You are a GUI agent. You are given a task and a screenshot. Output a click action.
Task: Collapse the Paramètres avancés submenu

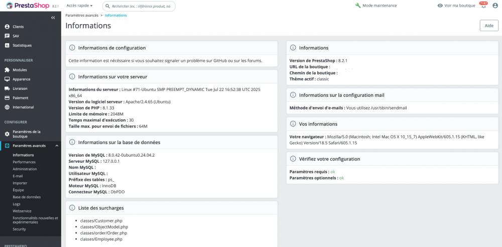(x=57, y=146)
